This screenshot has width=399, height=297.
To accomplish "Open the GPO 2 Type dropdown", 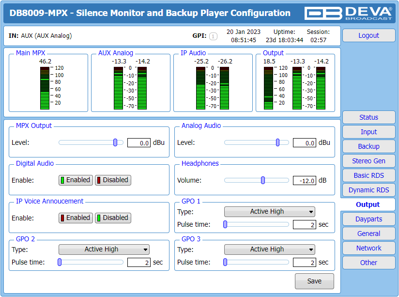I will [104, 250].
